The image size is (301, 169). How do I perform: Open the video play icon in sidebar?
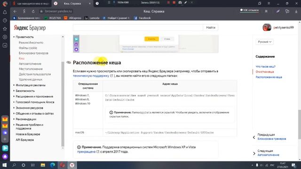(x=5, y=37)
